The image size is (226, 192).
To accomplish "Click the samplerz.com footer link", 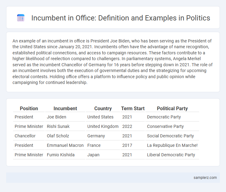I will point(205,178).
